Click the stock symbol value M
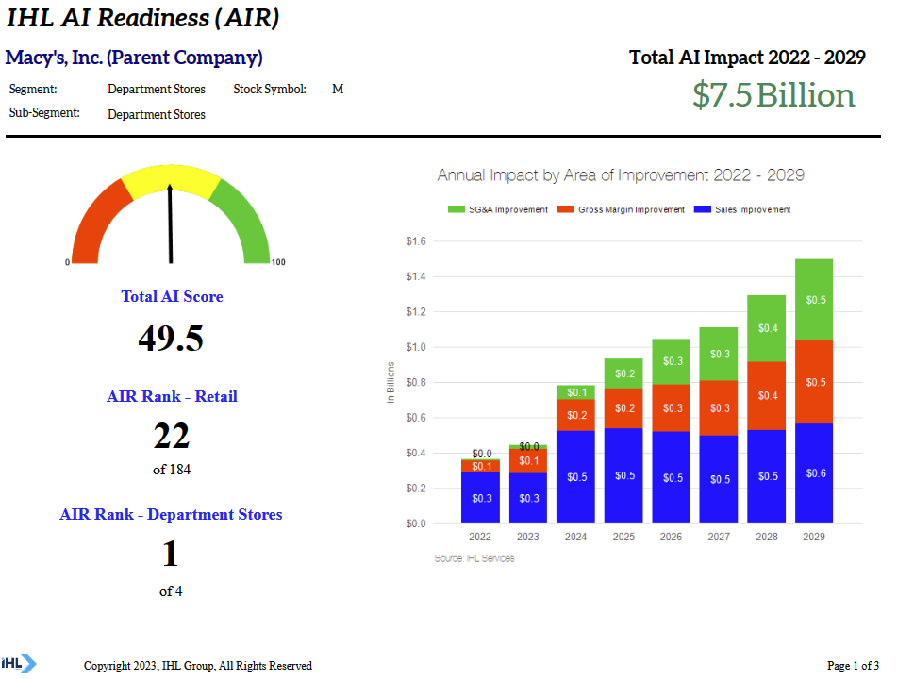 pos(338,90)
